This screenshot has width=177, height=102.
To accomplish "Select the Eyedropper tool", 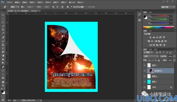I will tap(3, 33).
